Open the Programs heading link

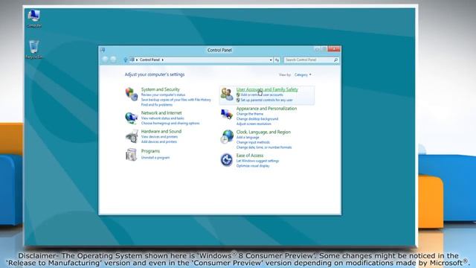tap(150, 151)
